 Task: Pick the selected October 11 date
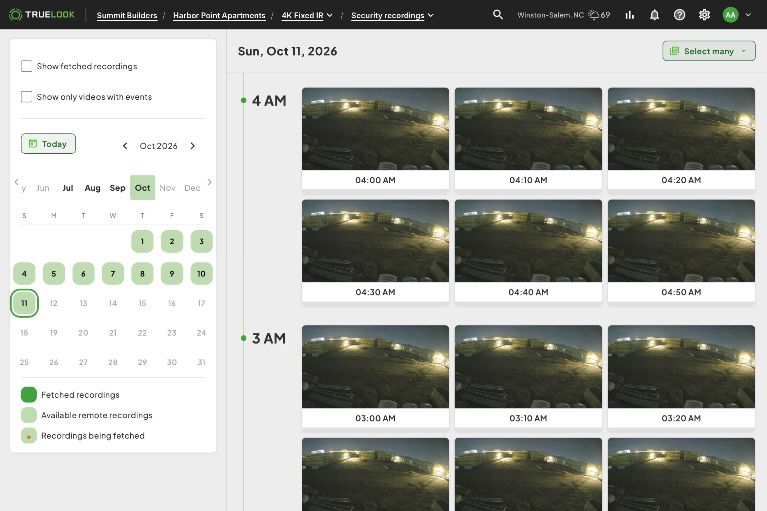pos(24,303)
